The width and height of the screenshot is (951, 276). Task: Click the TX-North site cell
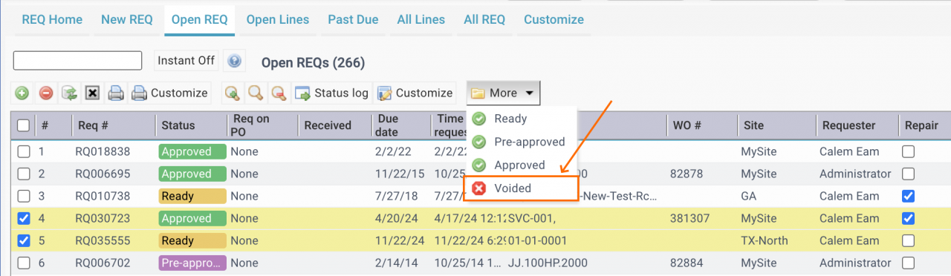point(764,240)
